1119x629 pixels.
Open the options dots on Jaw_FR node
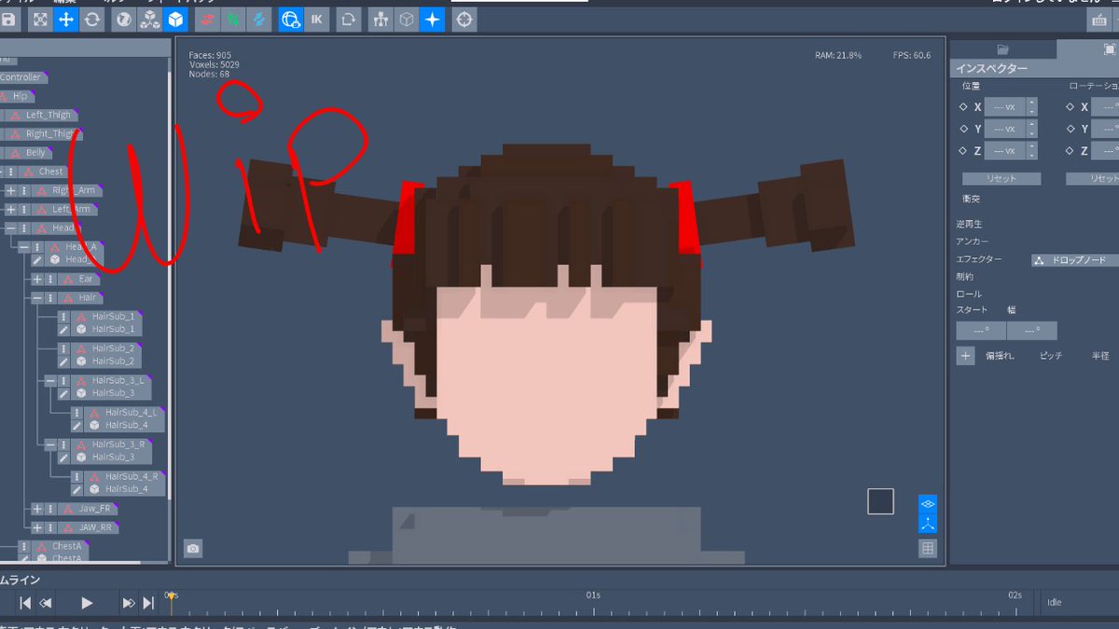[x=50, y=509]
